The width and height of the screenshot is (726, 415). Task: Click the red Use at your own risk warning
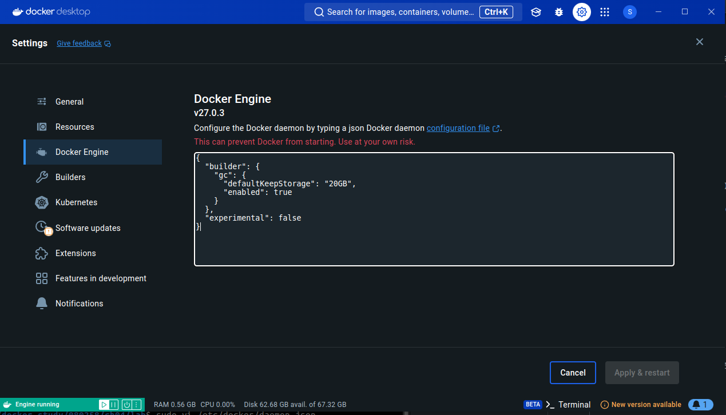[304, 142]
